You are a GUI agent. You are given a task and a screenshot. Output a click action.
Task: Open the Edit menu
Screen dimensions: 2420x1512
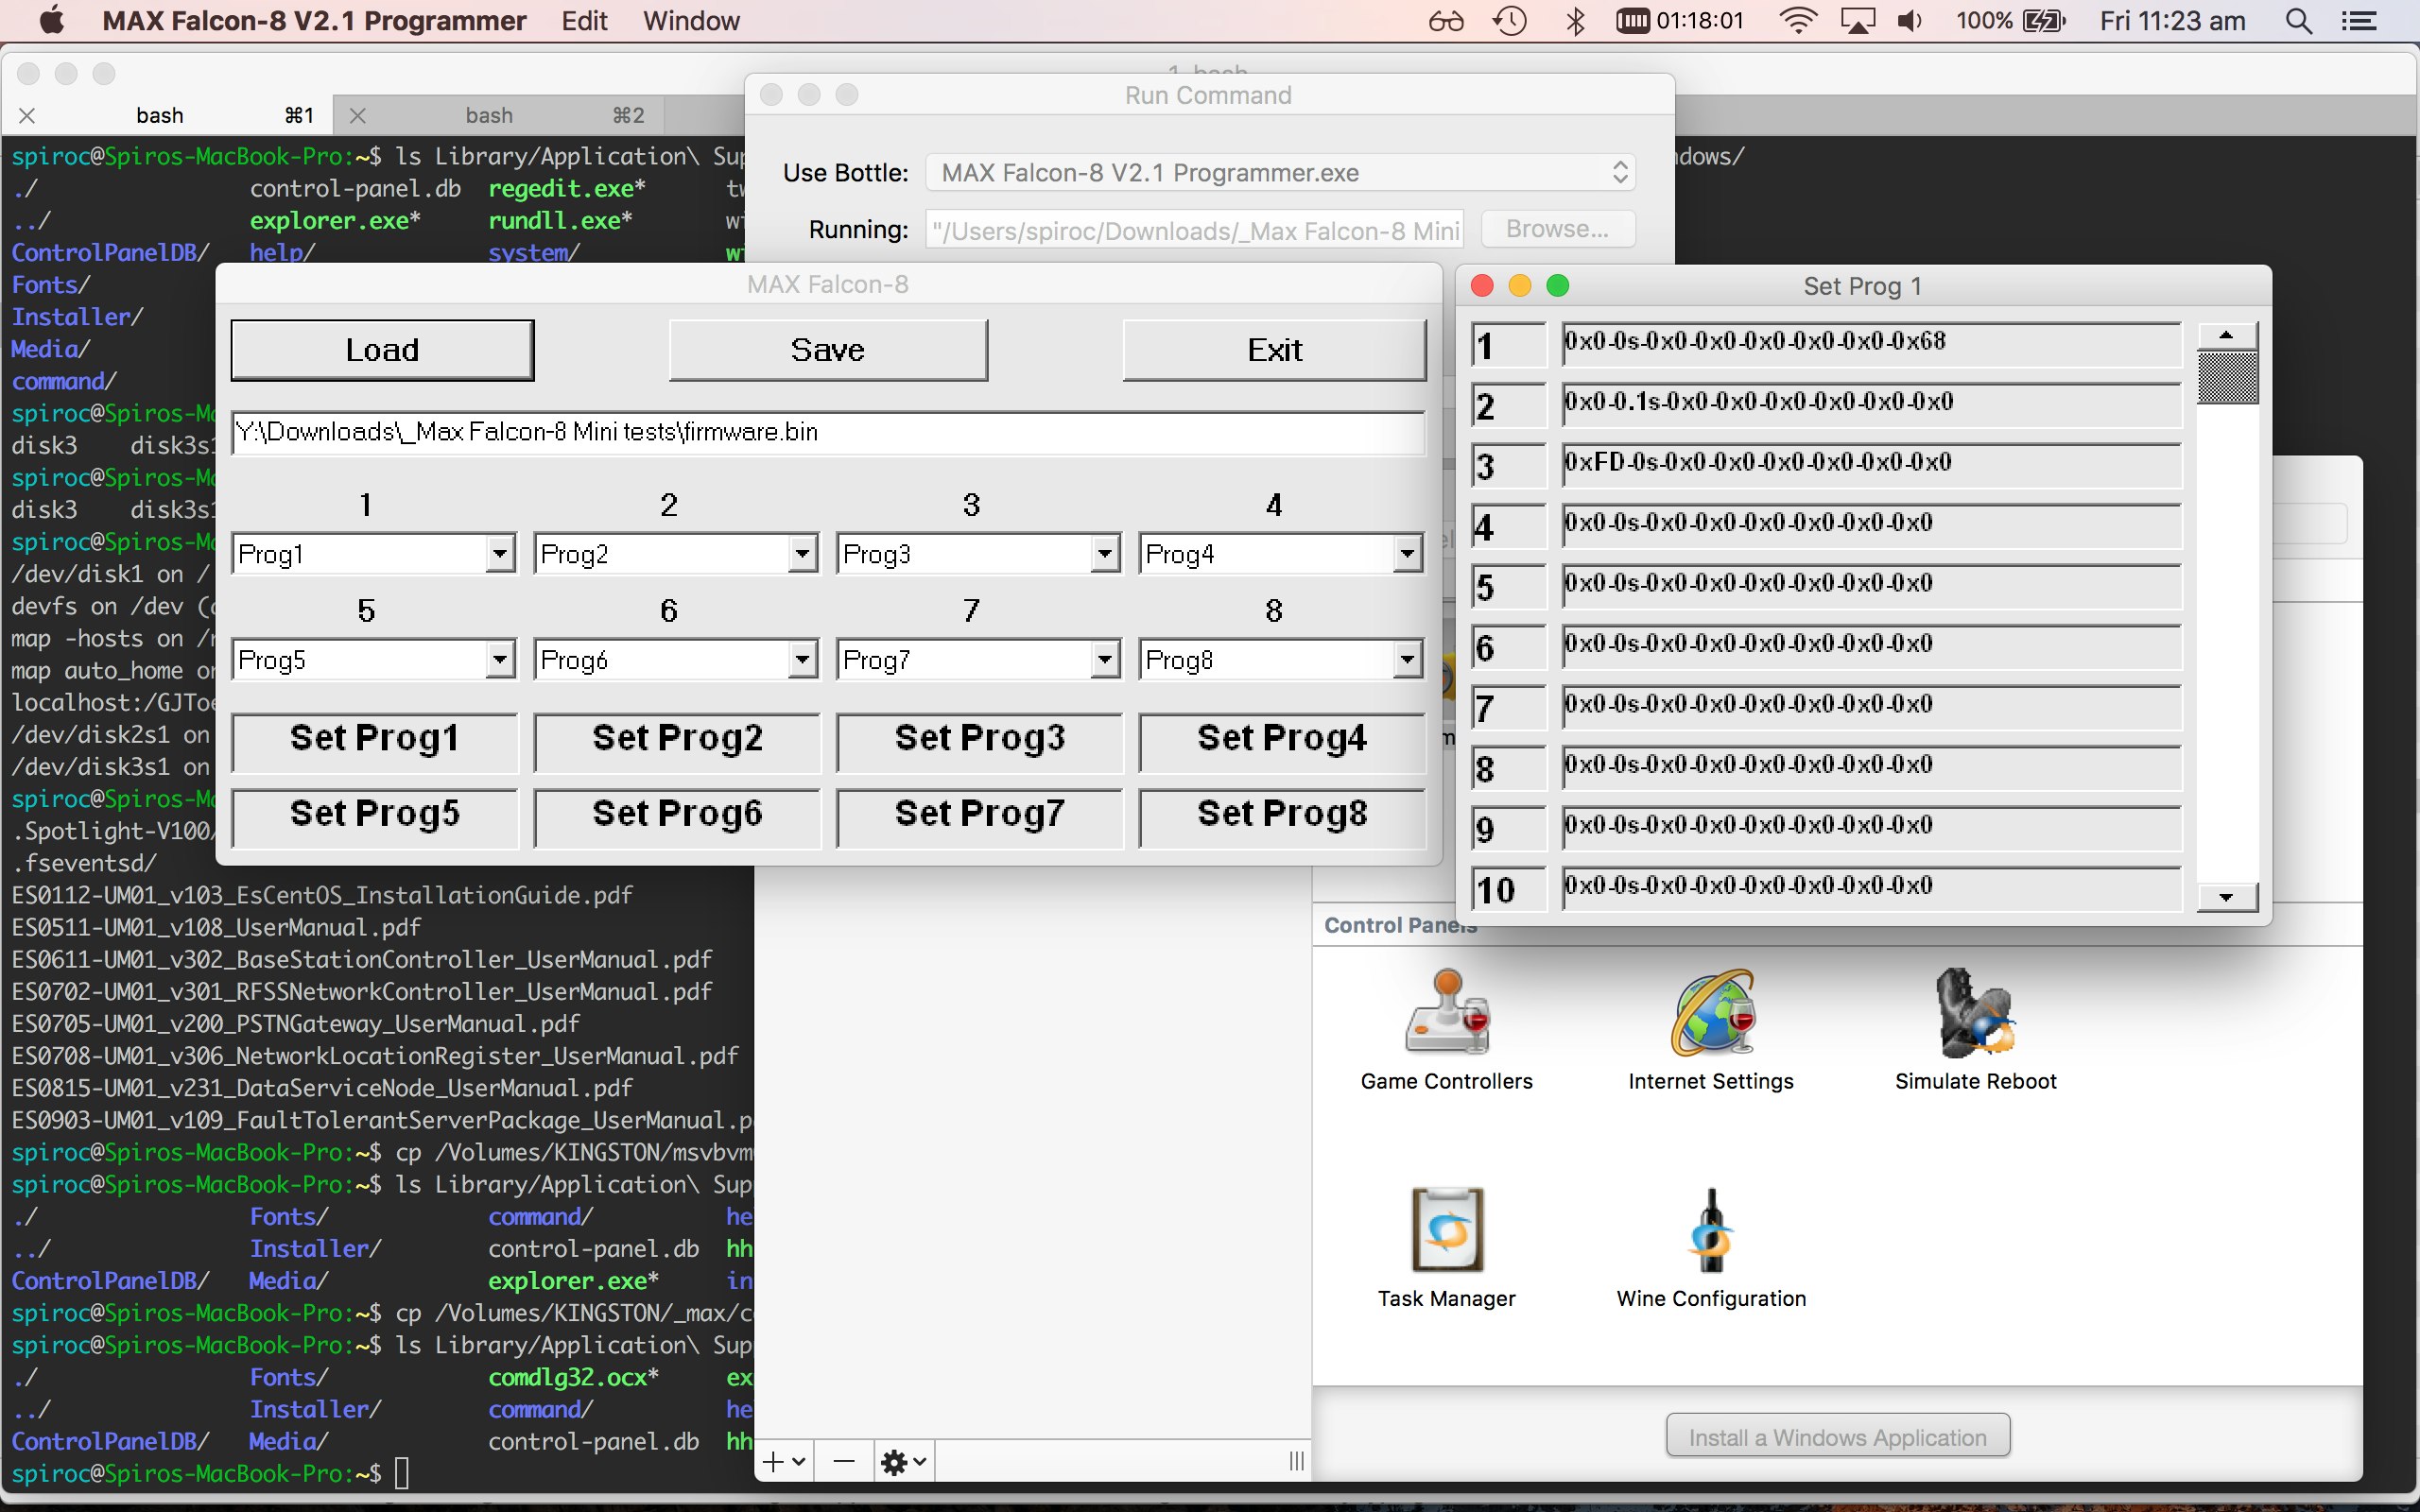pyautogui.click(x=584, y=21)
